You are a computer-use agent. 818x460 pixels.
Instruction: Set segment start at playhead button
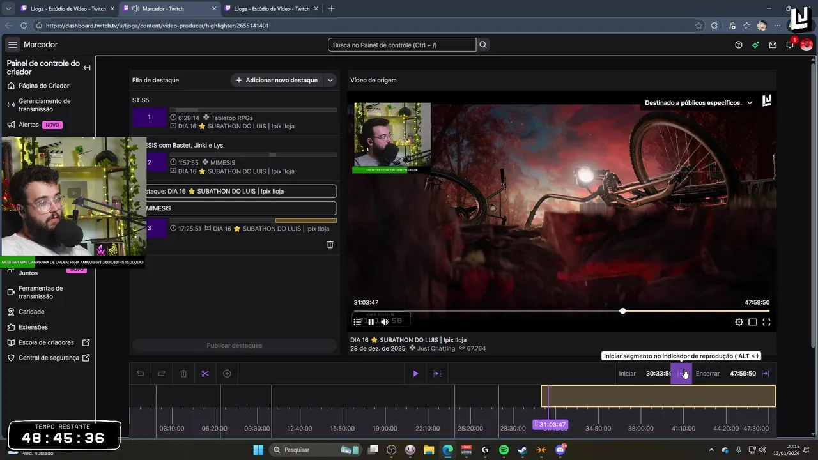(681, 374)
